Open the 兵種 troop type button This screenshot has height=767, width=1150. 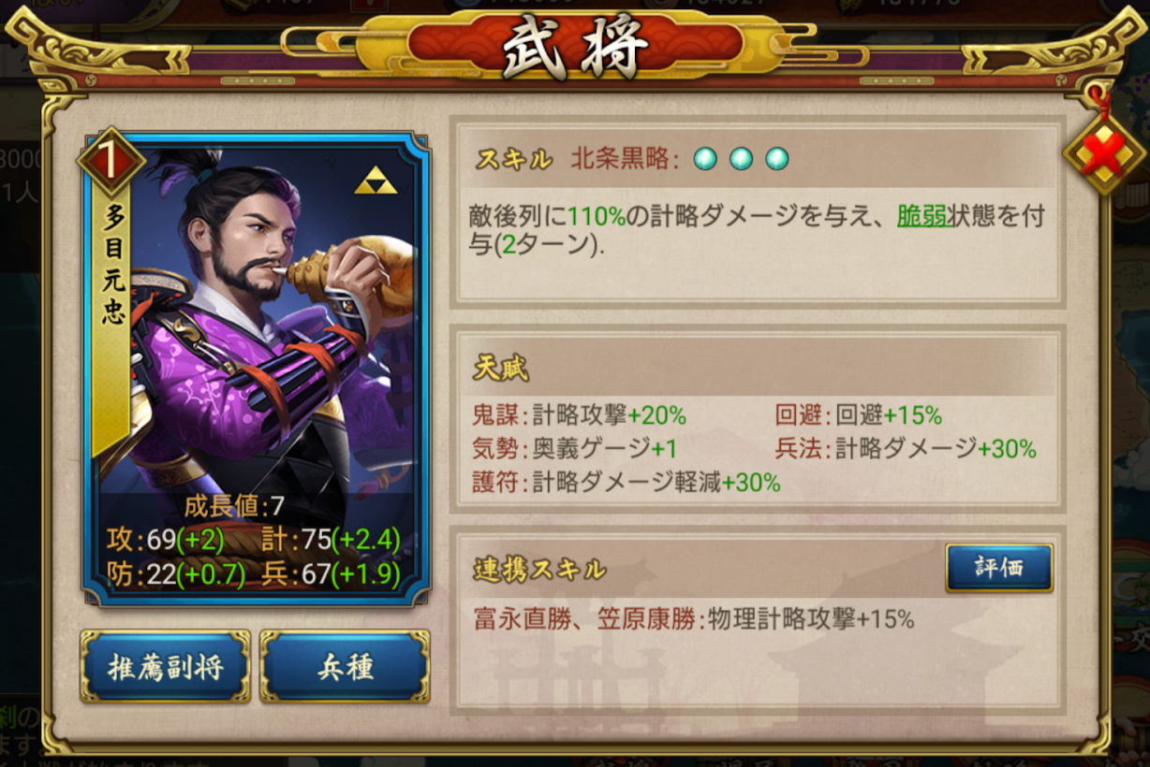[x=345, y=667]
